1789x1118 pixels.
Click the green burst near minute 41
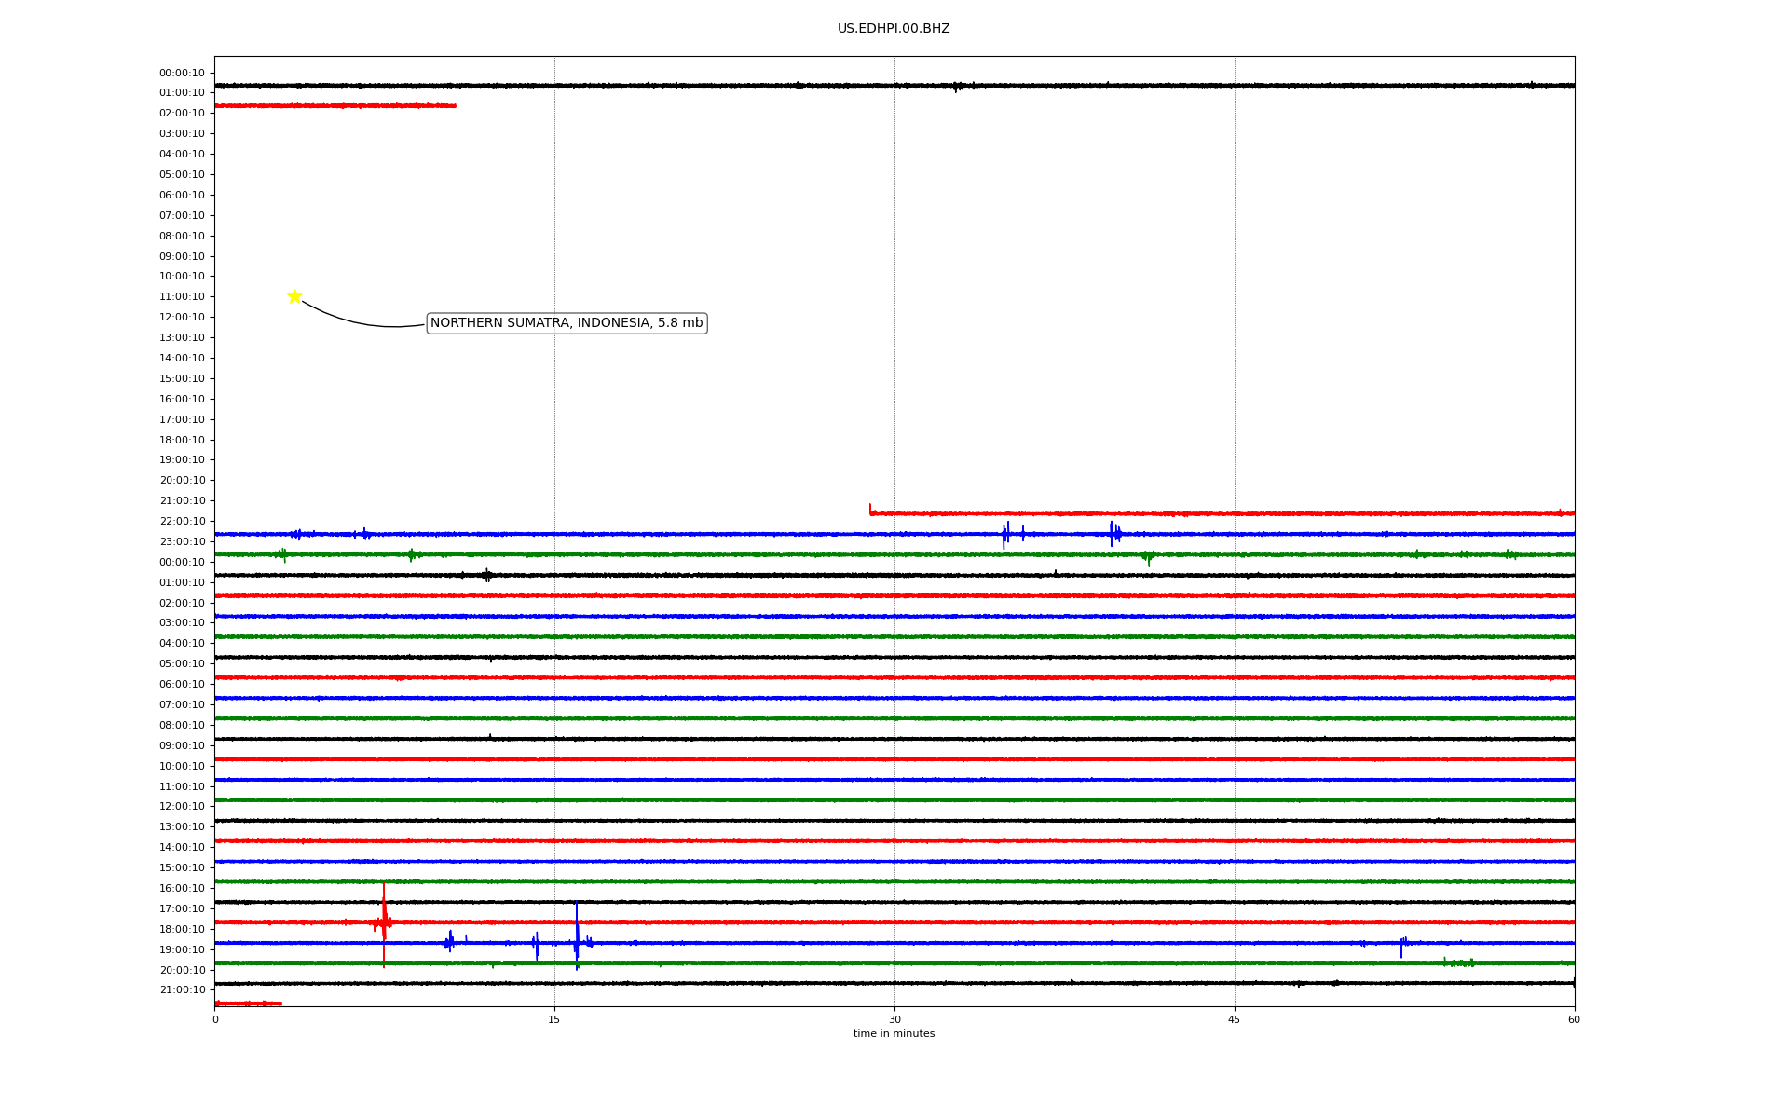[x=1148, y=556]
